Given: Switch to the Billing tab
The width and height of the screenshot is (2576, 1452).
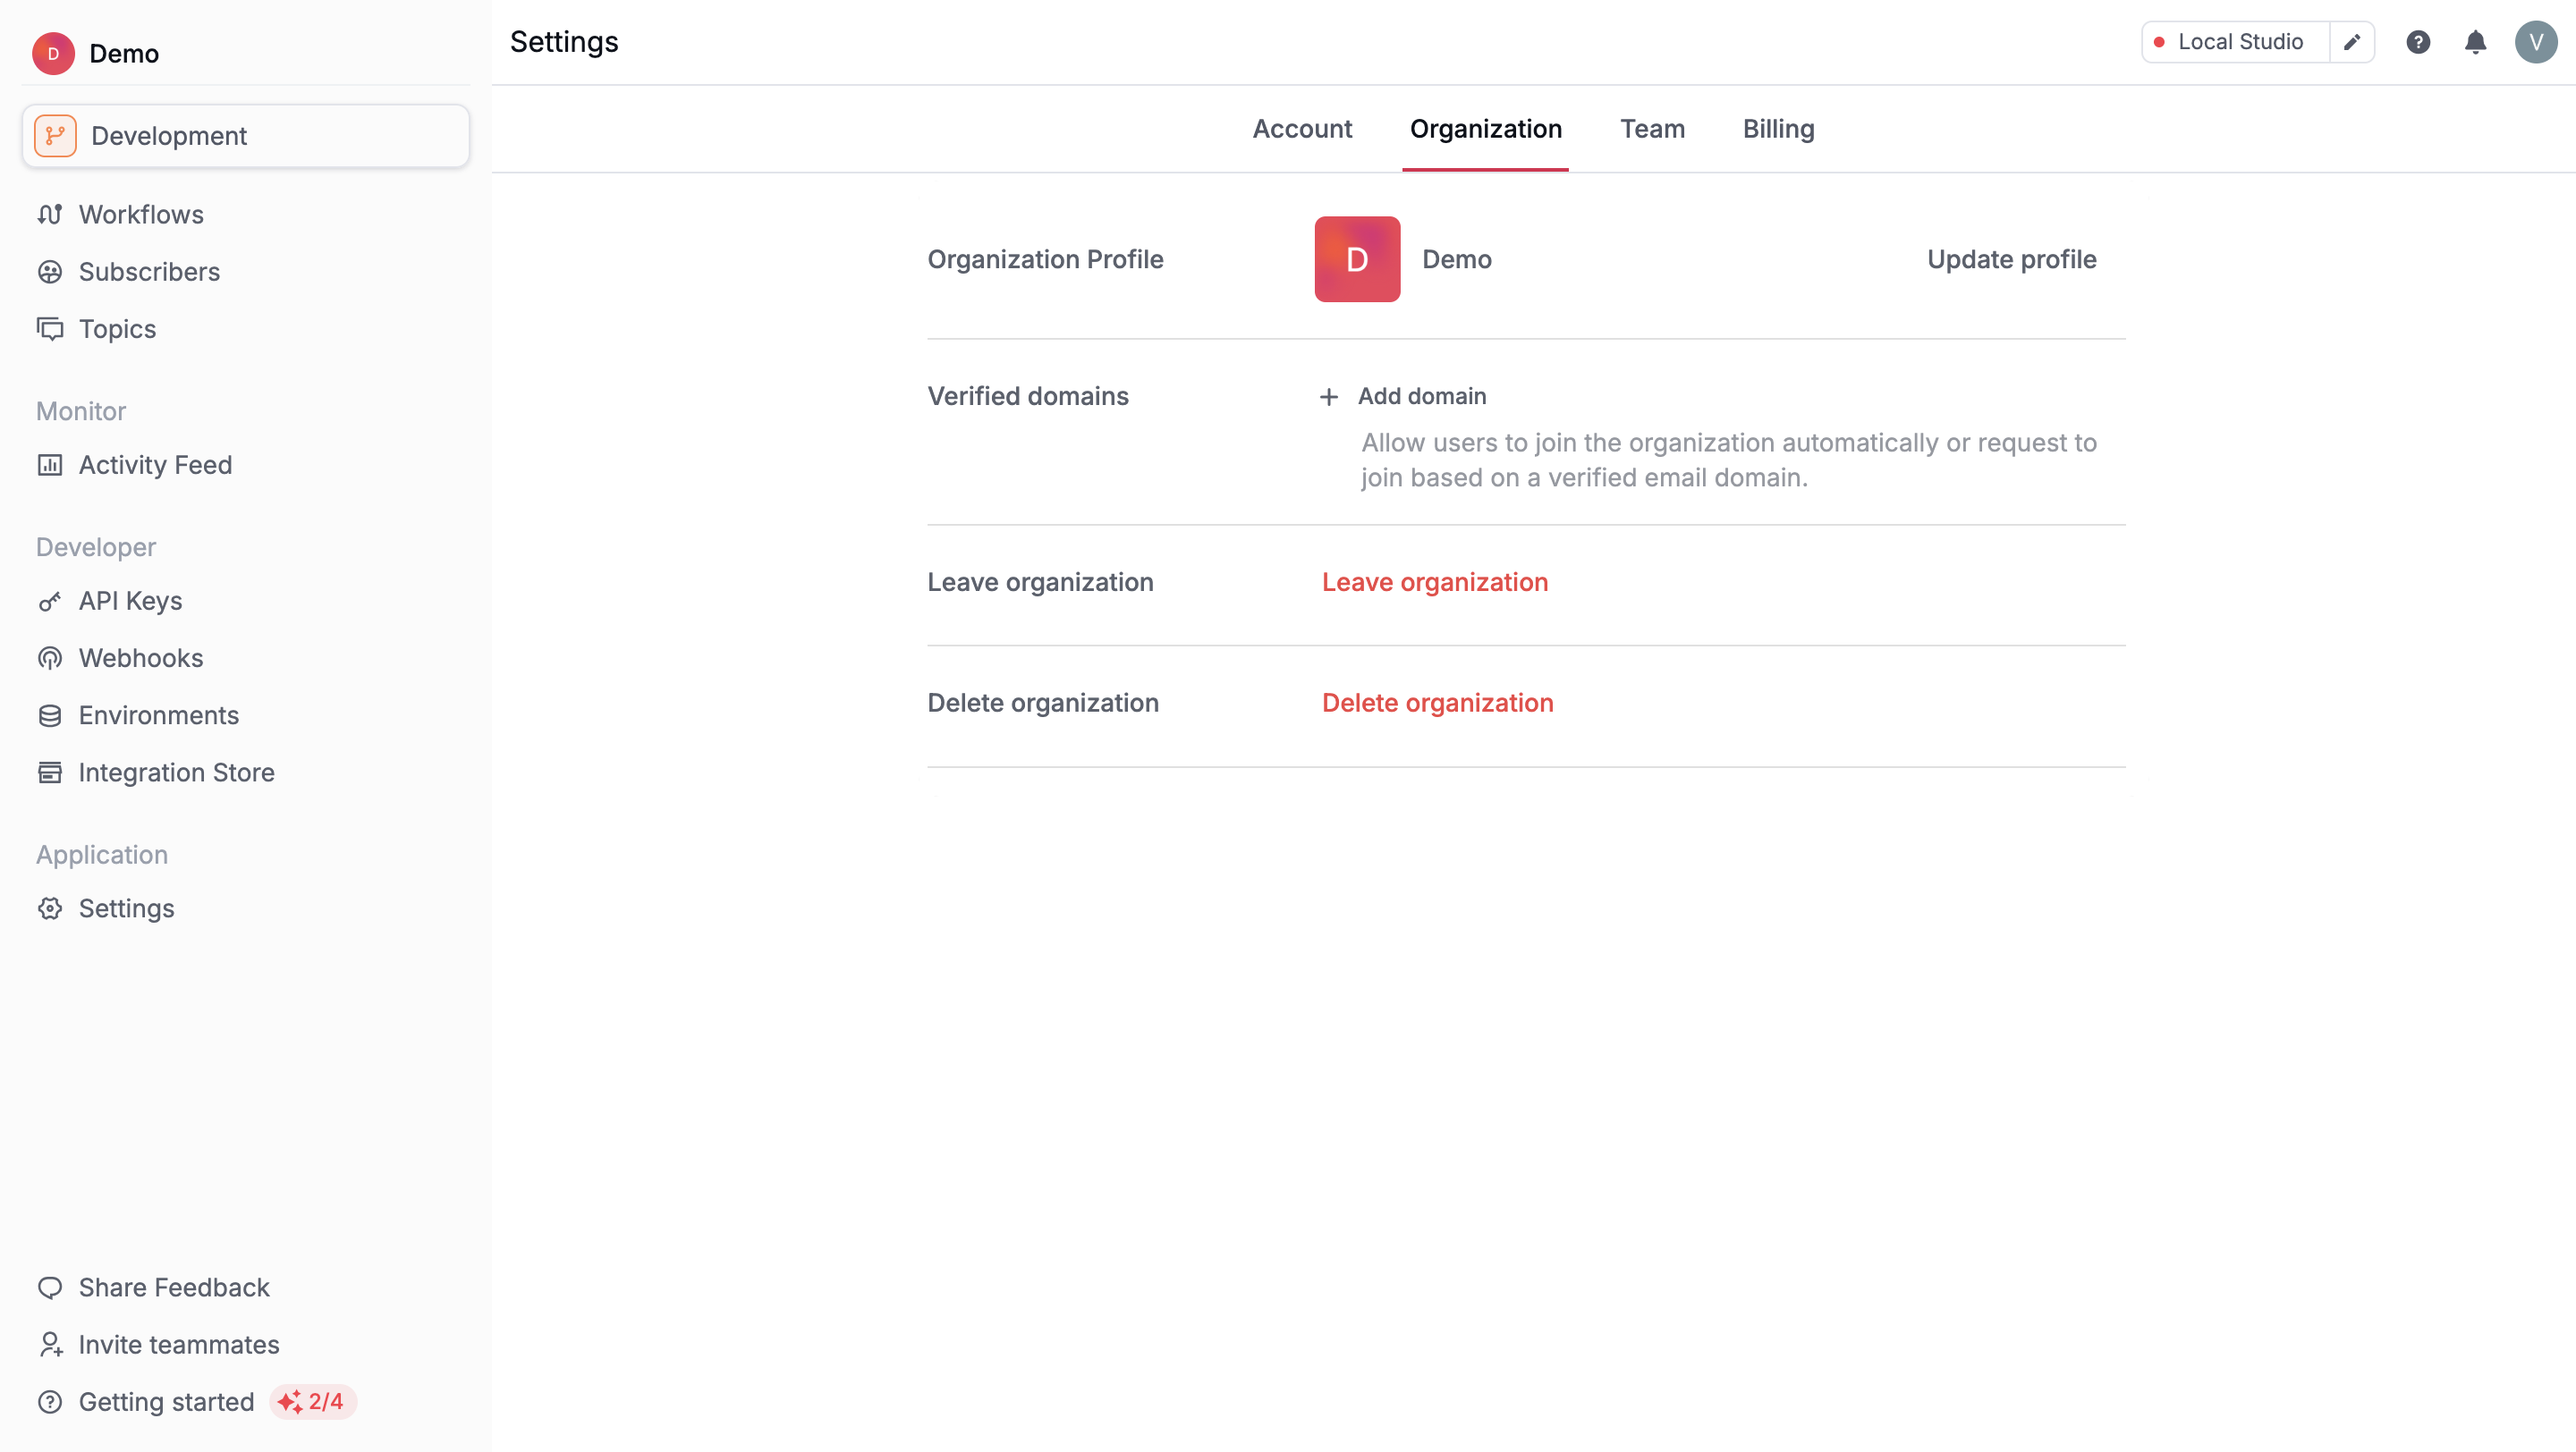Looking at the screenshot, I should click(x=1779, y=129).
